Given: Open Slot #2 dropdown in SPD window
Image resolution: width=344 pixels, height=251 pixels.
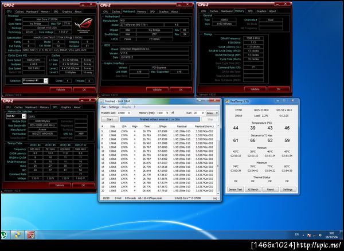Looking at the screenshot, I should click(24, 116).
